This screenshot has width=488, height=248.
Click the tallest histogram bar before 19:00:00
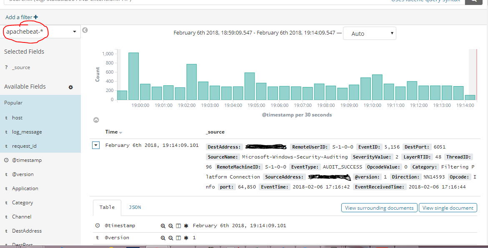[x=133, y=76]
